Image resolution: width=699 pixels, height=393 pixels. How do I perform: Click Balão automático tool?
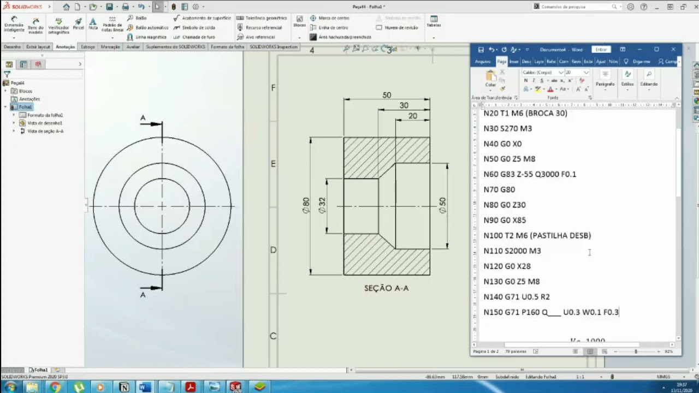147,27
